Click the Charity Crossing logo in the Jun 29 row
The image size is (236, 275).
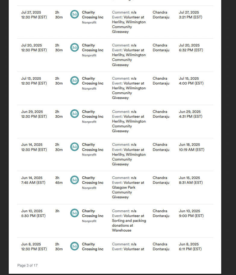click(74, 114)
